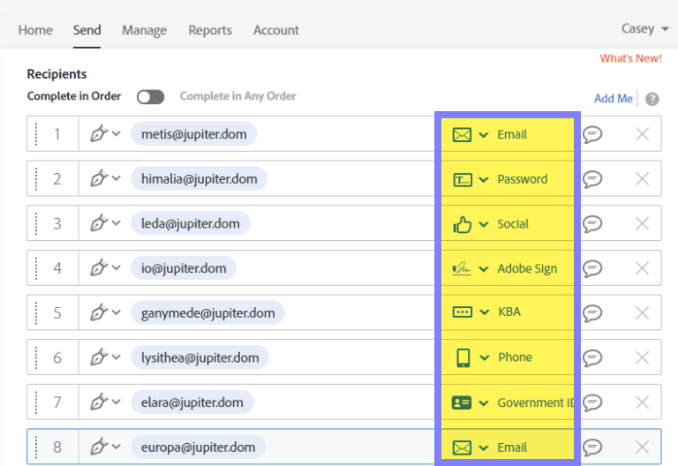This screenshot has height=466, width=678.
Task: Grab the drag handle for recipient 1
Action: pyautogui.click(x=36, y=134)
